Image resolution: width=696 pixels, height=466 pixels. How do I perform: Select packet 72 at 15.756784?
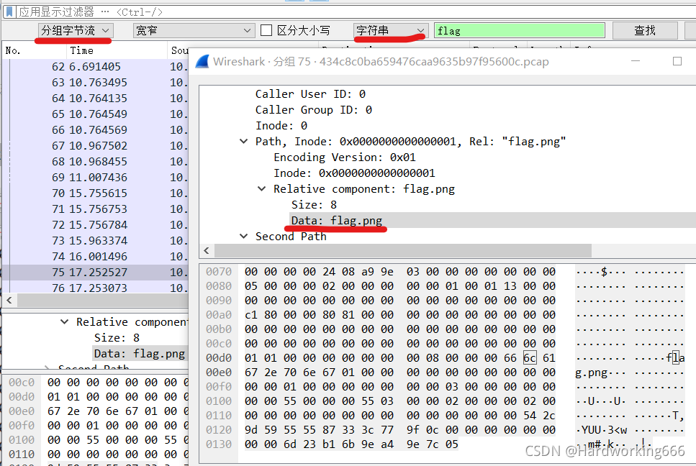pyautogui.click(x=95, y=225)
